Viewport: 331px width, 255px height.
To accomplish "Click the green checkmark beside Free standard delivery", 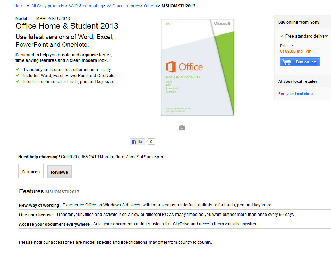I will (282, 36).
